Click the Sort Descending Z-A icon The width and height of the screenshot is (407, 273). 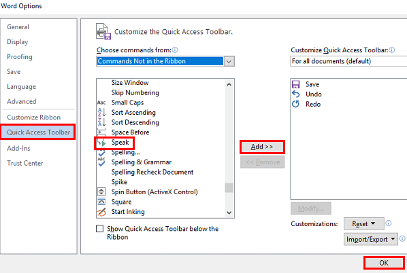101,122
